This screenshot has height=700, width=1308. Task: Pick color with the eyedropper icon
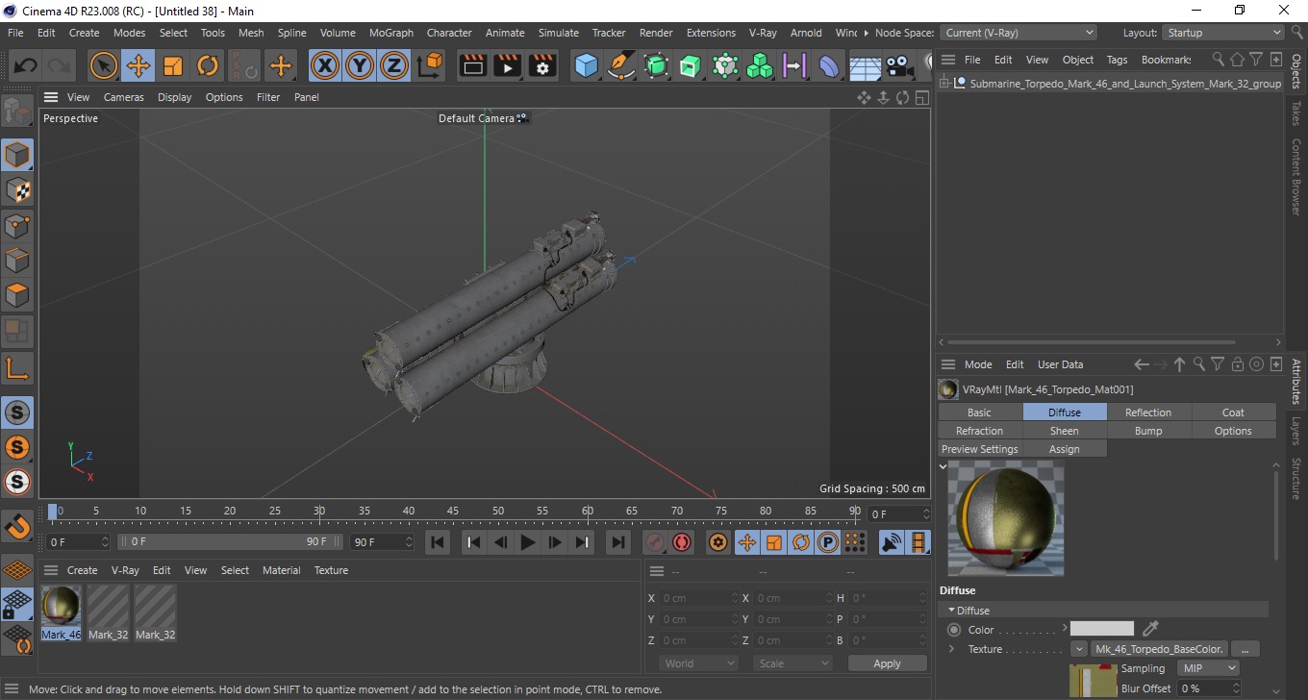(1150, 629)
